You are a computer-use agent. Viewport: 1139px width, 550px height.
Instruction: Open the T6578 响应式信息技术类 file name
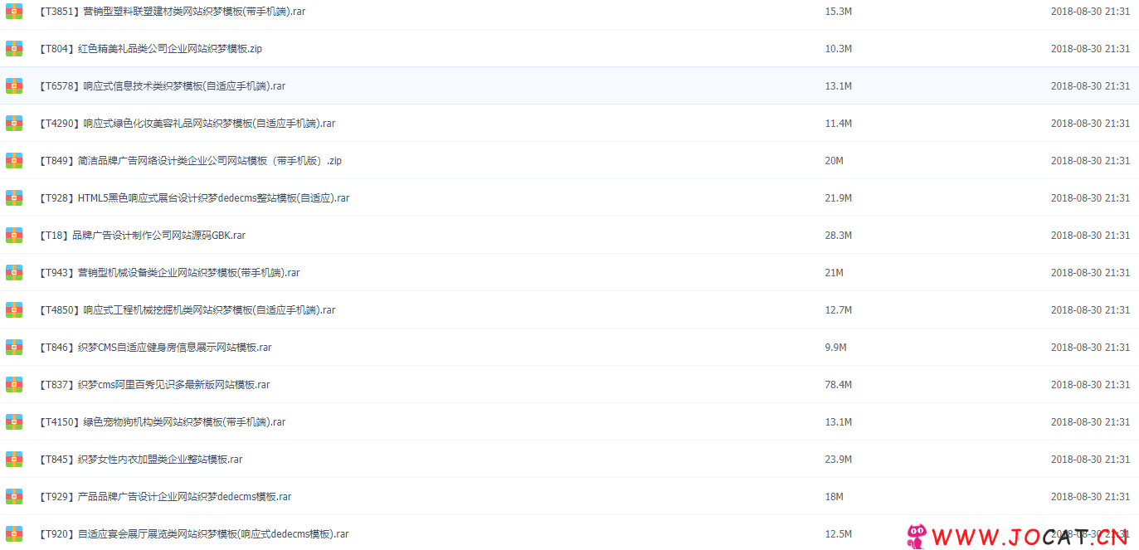point(162,86)
